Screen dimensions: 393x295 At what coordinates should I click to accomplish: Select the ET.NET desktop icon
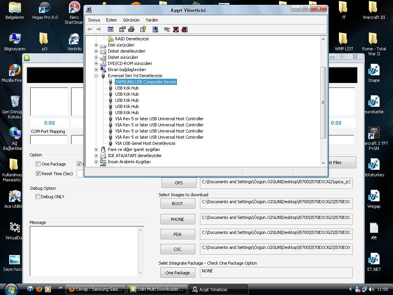tap(374, 262)
